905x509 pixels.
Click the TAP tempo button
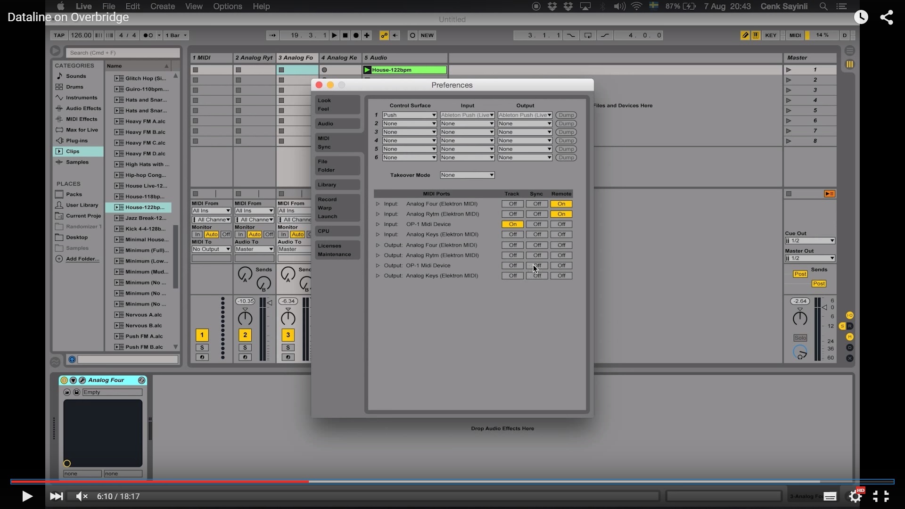click(59, 35)
